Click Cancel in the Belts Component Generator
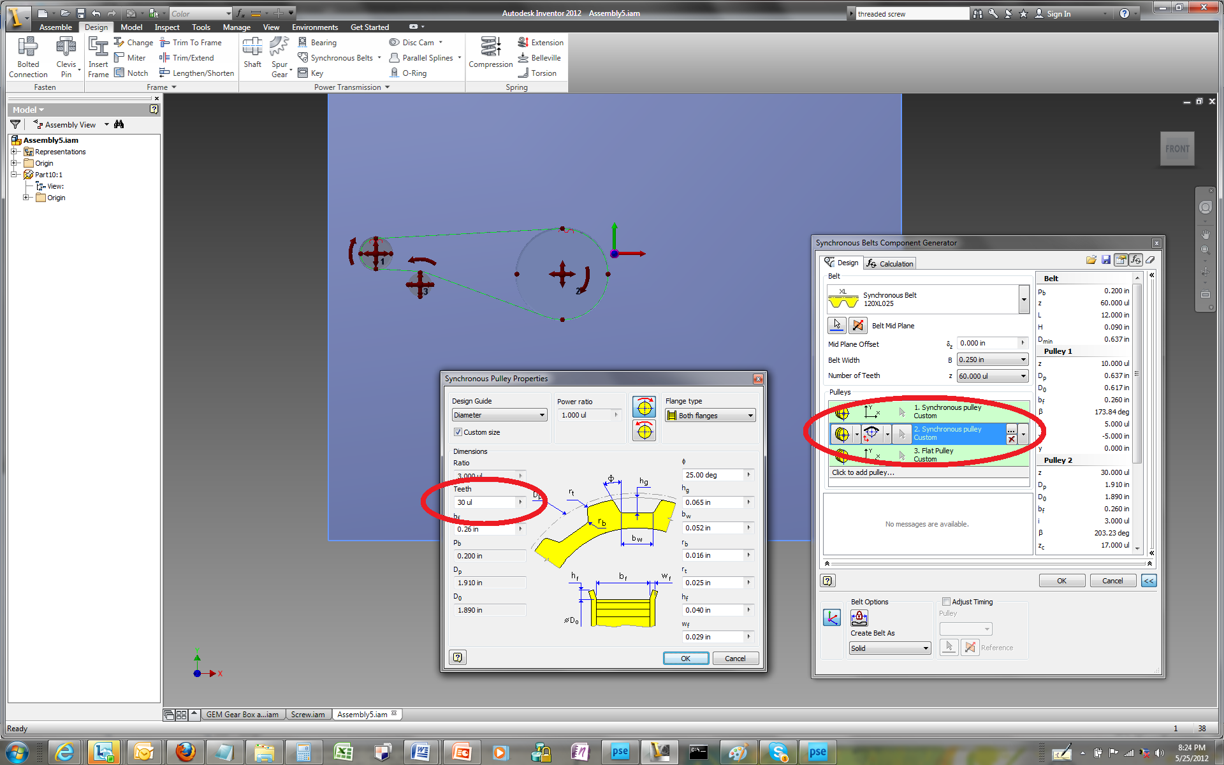 pos(1112,581)
